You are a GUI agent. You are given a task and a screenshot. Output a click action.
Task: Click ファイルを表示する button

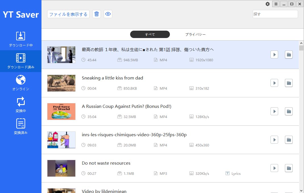(68, 14)
